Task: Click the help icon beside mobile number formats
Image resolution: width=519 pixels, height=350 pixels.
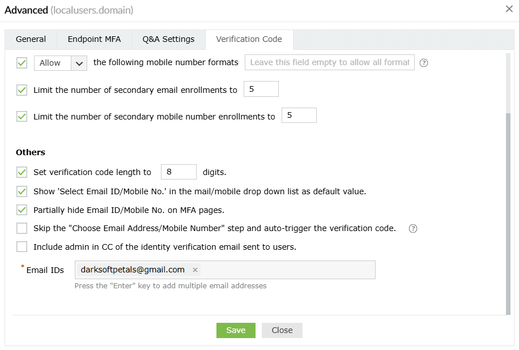Action: click(423, 62)
